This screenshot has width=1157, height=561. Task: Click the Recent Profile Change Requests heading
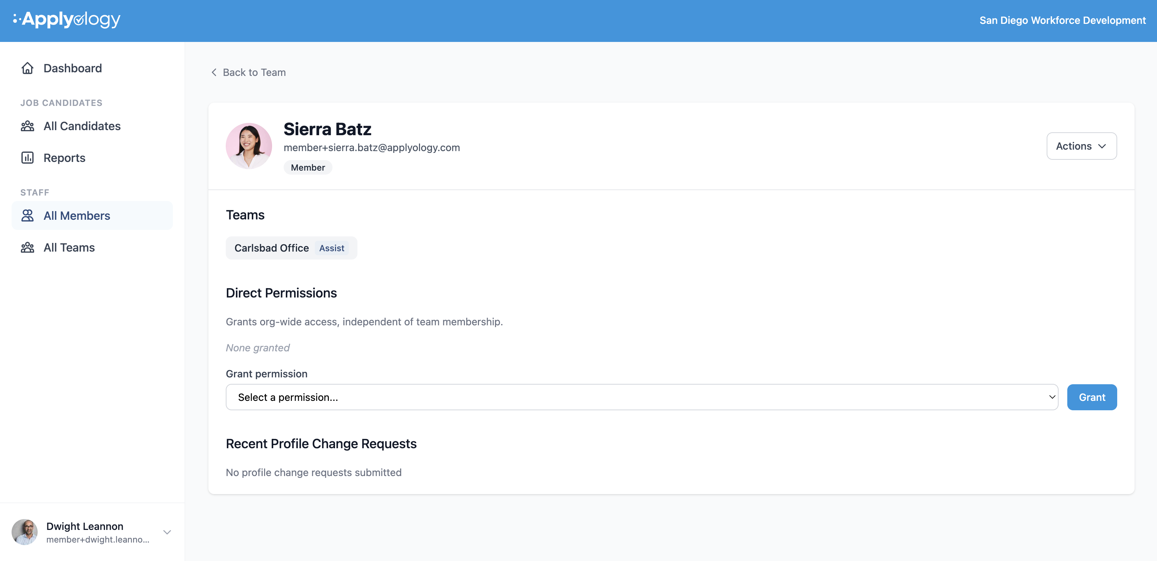click(321, 444)
